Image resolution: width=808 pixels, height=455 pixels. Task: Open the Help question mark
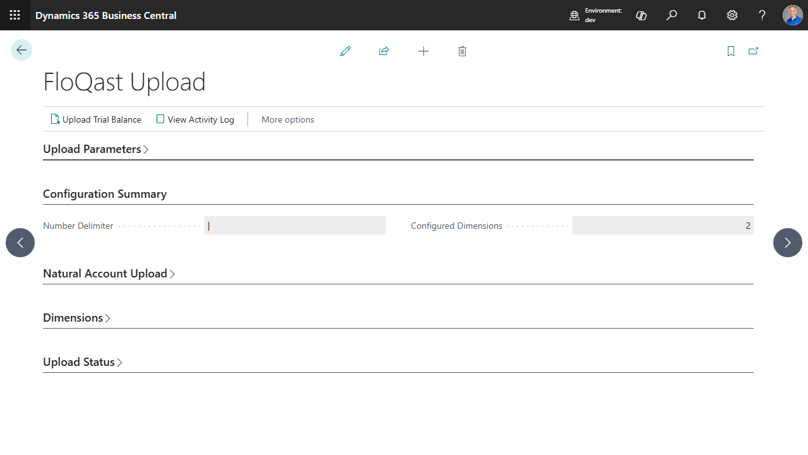click(763, 15)
